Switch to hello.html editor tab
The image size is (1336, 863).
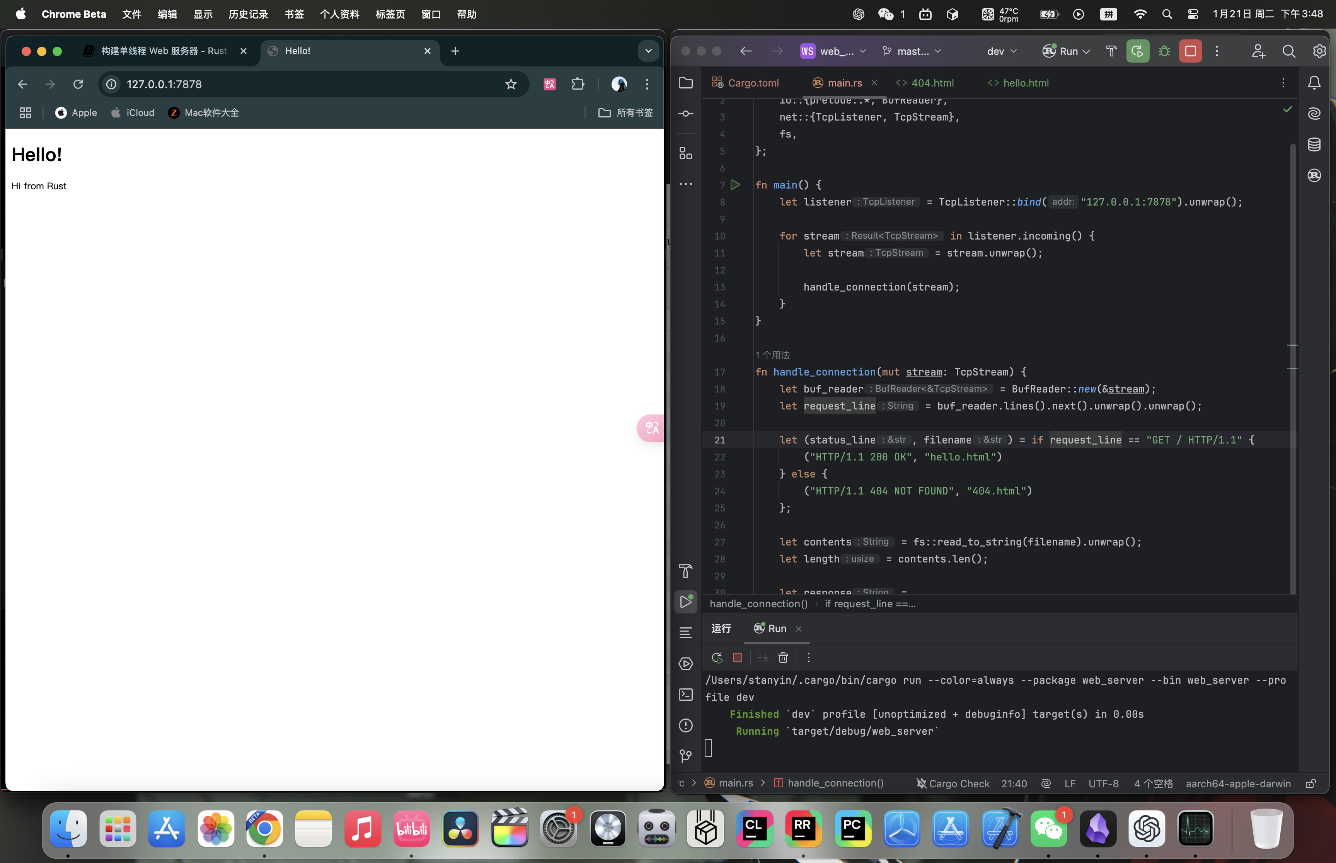(1018, 83)
